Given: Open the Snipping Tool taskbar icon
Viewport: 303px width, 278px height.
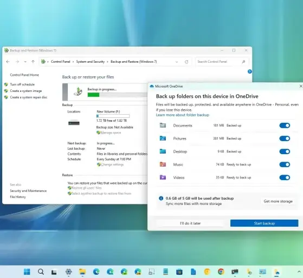Looking at the screenshot, I should click(x=152, y=272).
